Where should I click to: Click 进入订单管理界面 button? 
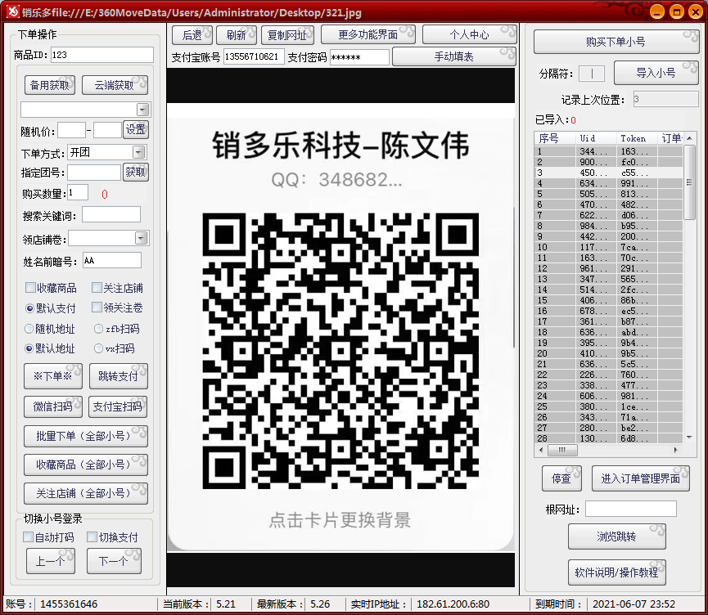coord(641,478)
